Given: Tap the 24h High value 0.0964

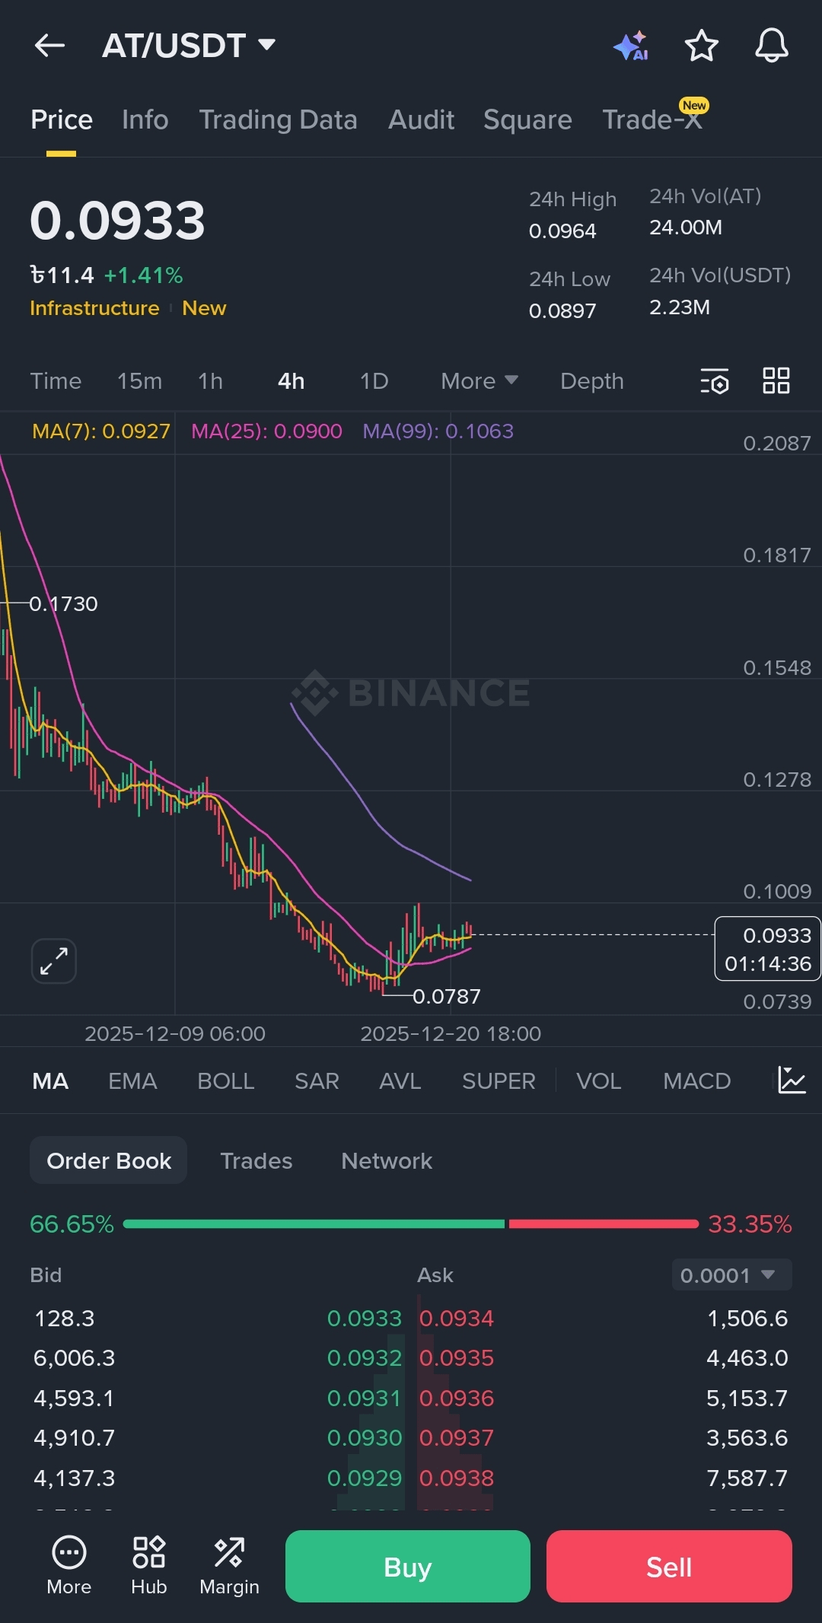Looking at the screenshot, I should 562,231.
